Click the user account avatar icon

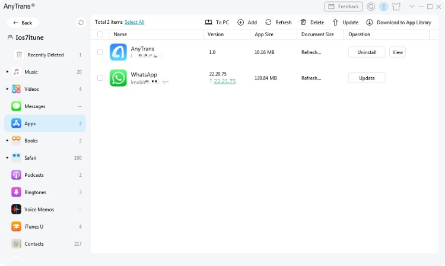[x=384, y=7]
